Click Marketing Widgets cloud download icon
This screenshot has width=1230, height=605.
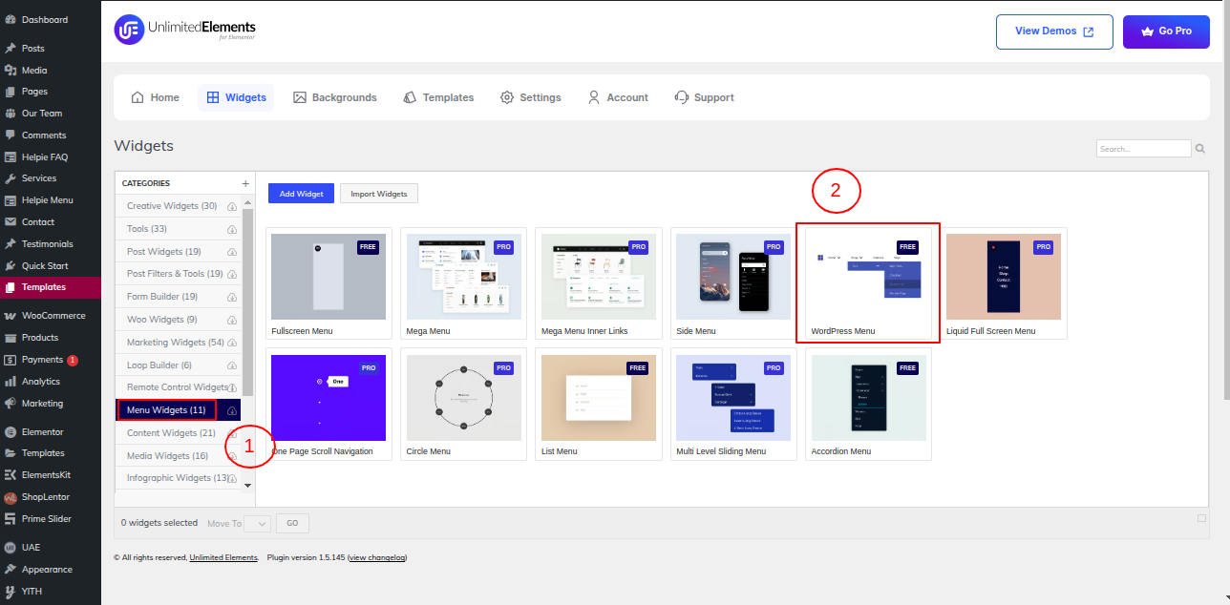pyautogui.click(x=231, y=343)
